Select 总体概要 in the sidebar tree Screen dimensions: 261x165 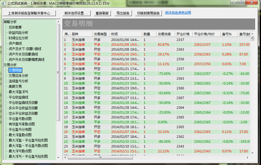point(15,27)
